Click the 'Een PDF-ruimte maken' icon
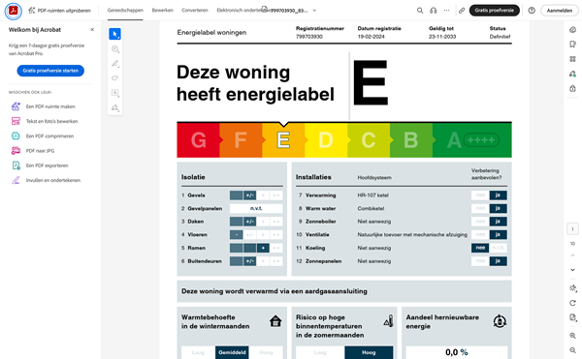 pyautogui.click(x=16, y=106)
